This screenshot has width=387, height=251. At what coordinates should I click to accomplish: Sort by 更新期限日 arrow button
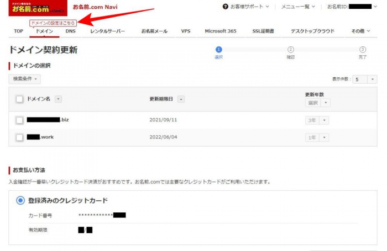tap(181, 99)
